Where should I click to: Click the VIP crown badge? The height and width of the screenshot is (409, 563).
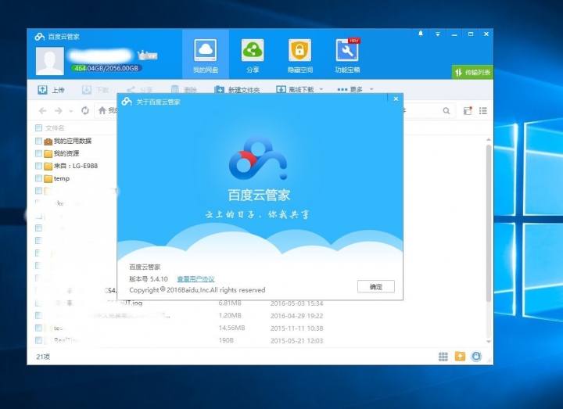point(148,56)
